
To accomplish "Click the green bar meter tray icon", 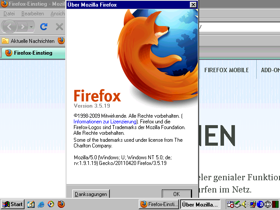I will click(275, 204).
